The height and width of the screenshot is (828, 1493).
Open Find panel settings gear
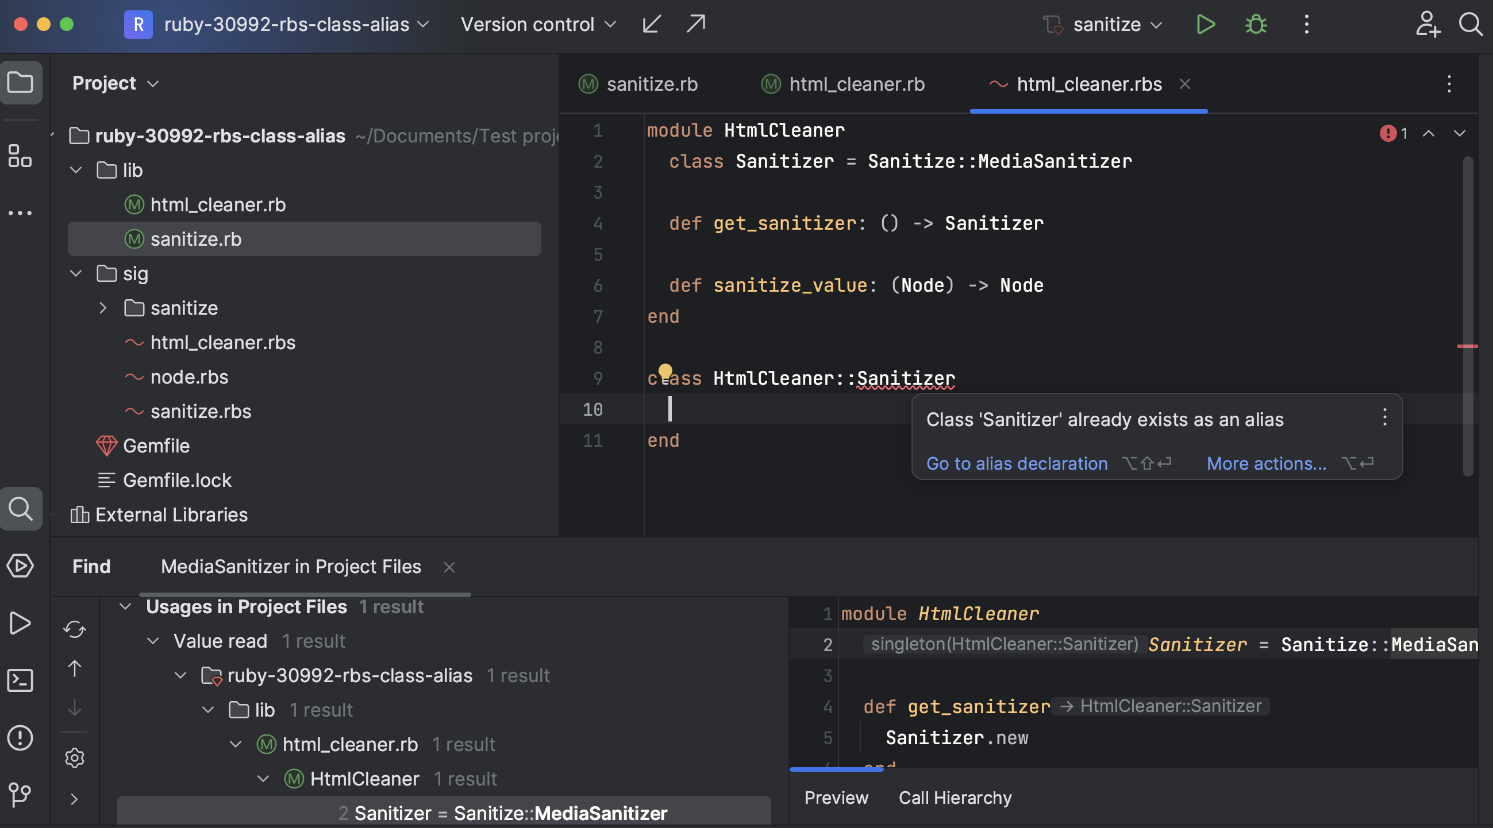pyautogui.click(x=75, y=758)
